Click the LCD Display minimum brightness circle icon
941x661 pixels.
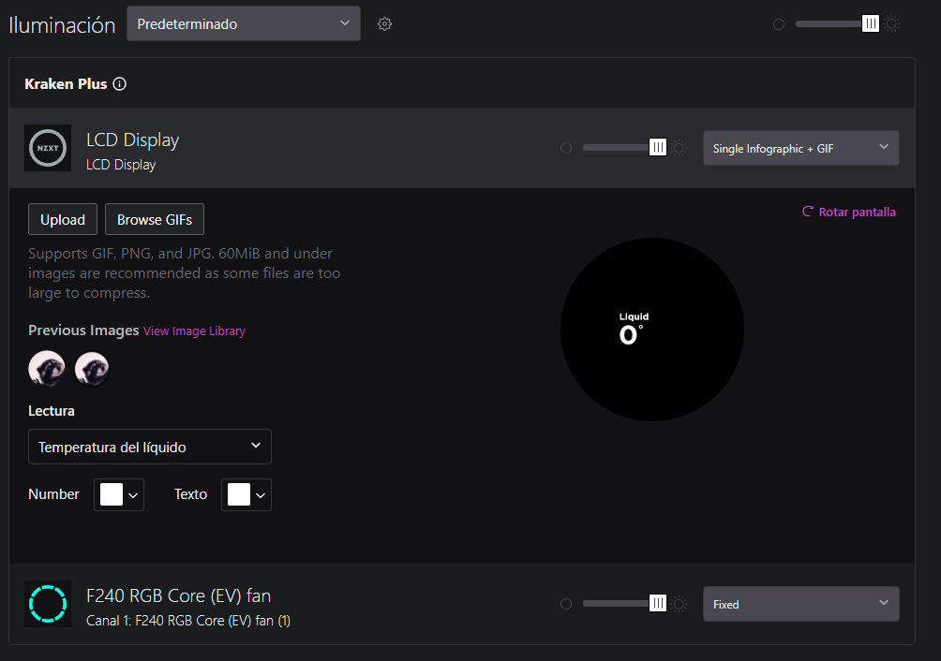coord(566,148)
